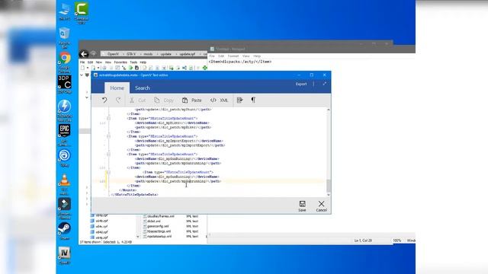Toggle the pilcrow show-whitespace icon
The height and width of the screenshot is (274, 488).
tap(253, 100)
